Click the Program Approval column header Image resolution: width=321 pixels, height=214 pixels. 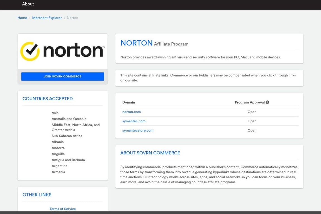click(x=250, y=102)
